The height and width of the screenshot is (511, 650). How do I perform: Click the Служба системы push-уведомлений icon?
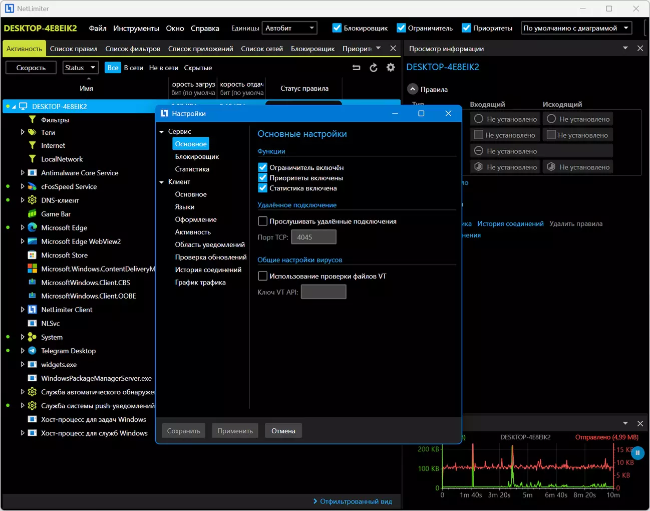point(33,405)
